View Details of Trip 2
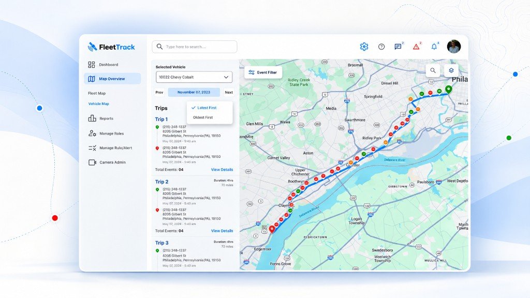 [222, 231]
